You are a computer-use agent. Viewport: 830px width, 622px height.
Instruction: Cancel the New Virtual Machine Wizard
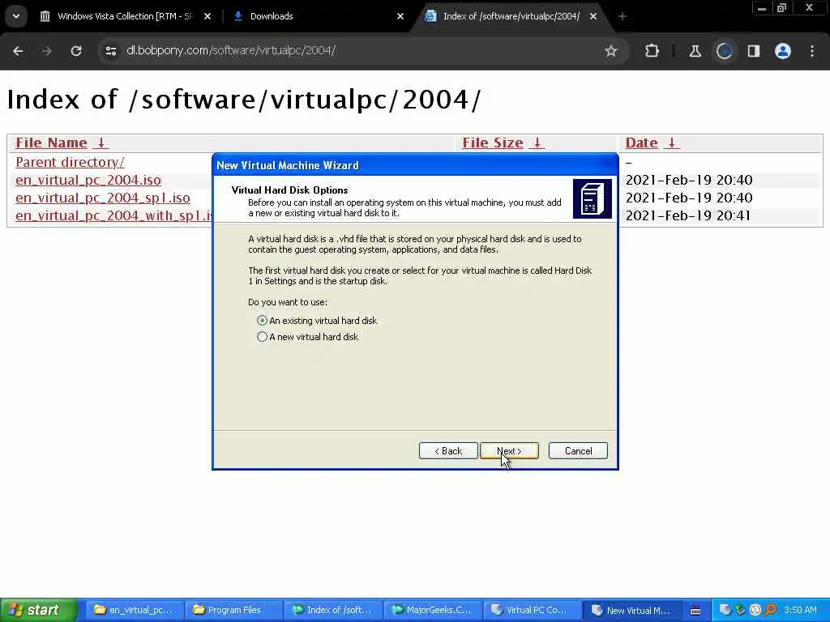click(578, 450)
